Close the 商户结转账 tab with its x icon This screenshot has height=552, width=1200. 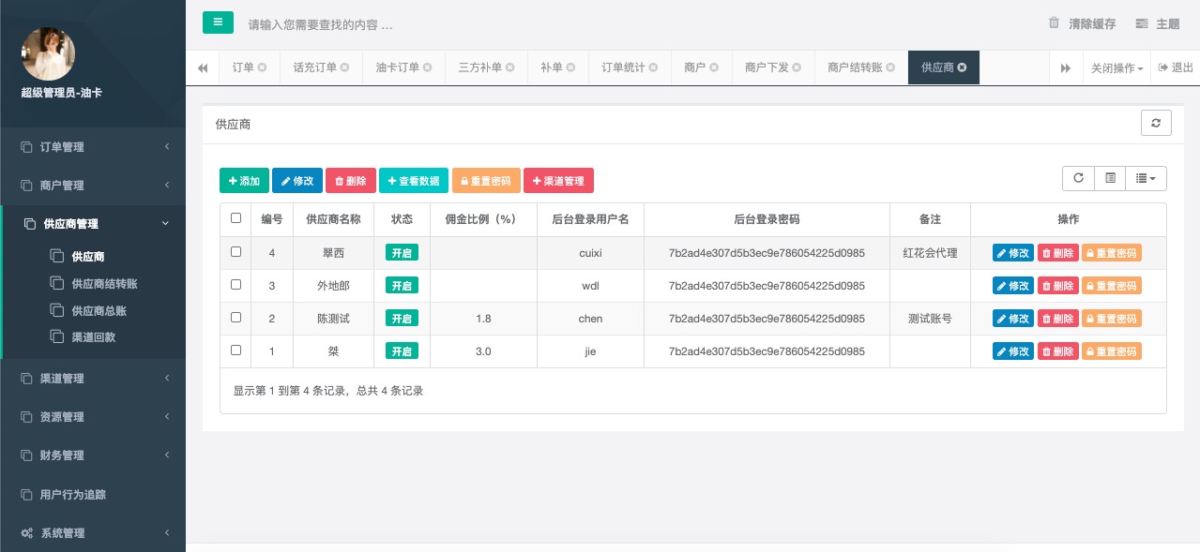(889, 67)
